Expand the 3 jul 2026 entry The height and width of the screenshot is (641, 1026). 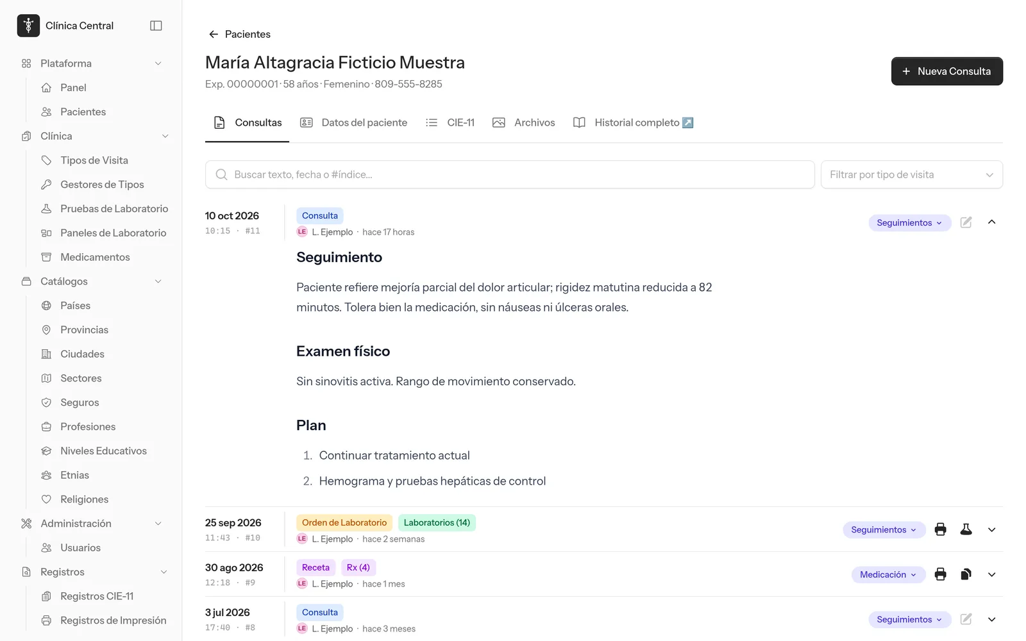991,619
